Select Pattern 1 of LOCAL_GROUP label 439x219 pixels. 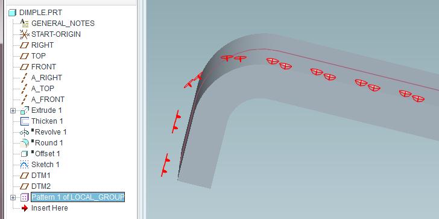pyautogui.click(x=78, y=197)
